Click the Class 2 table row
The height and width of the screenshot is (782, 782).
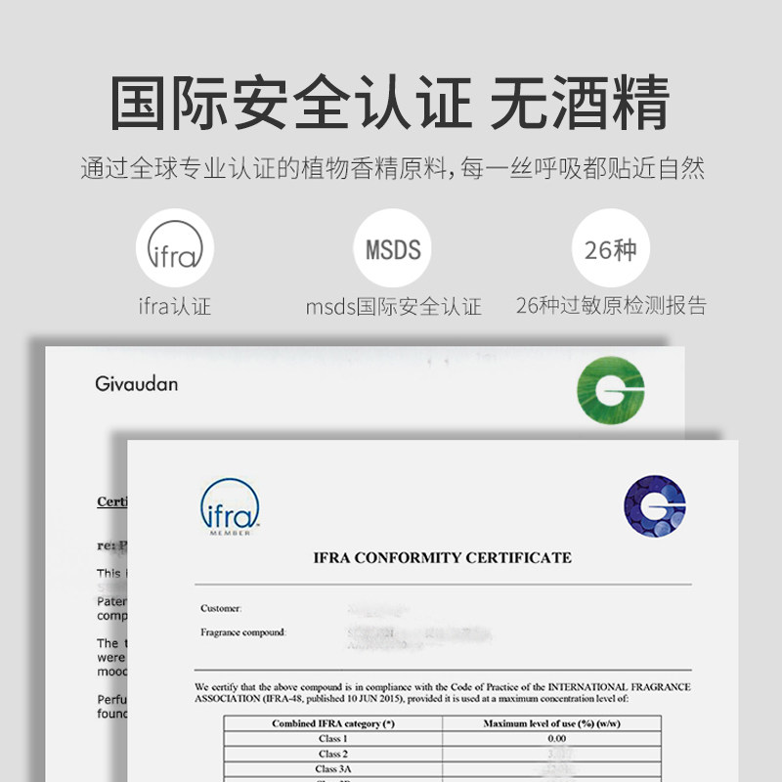(x=443, y=753)
